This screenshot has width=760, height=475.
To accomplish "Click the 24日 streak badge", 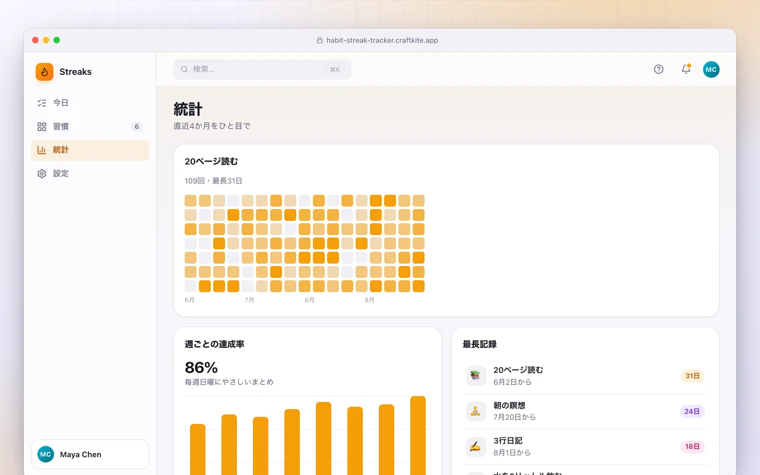I will 692,411.
